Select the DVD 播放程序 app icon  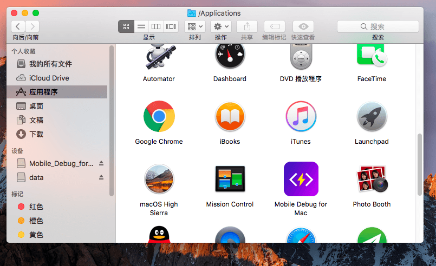click(301, 57)
